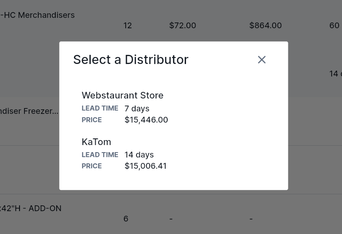
Task: Choose Webstaurant Store as distributor
Action: (122, 96)
